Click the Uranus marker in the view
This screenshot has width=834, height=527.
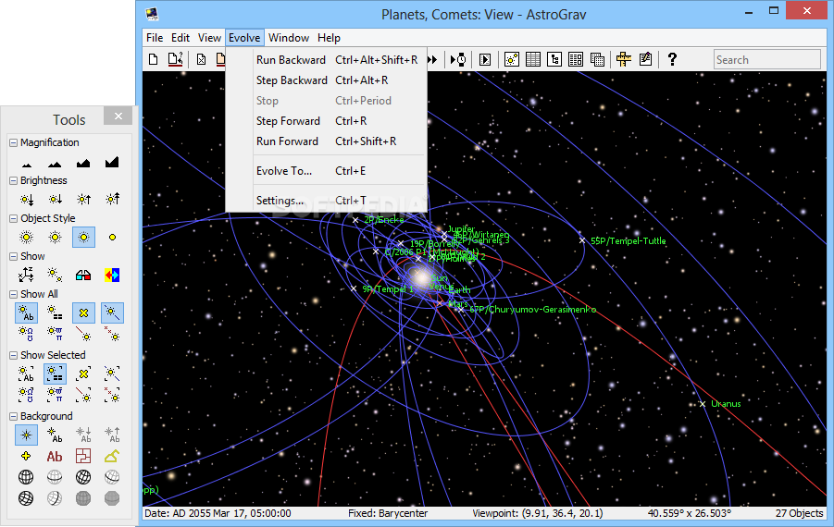703,404
